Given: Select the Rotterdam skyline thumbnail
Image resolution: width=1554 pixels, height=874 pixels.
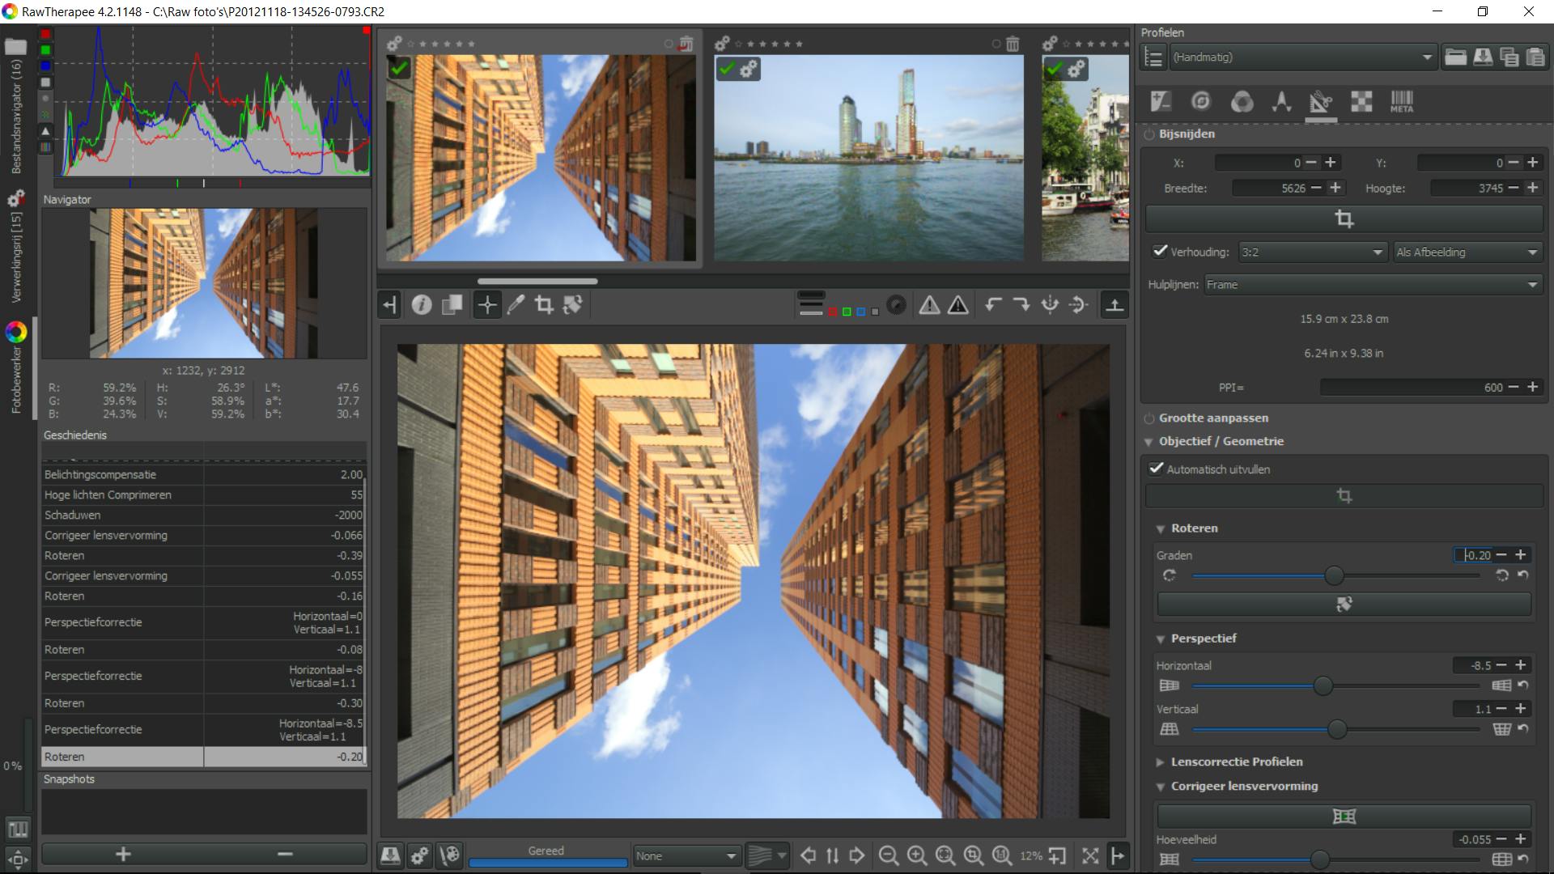Looking at the screenshot, I should 868,158.
